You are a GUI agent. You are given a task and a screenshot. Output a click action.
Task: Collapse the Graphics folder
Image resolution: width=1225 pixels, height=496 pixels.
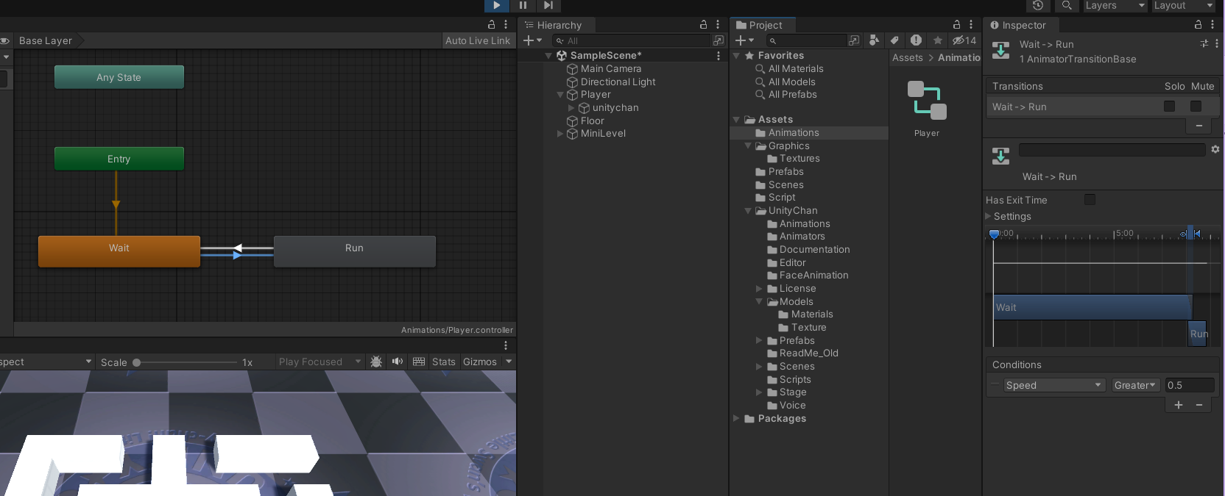[x=748, y=146]
